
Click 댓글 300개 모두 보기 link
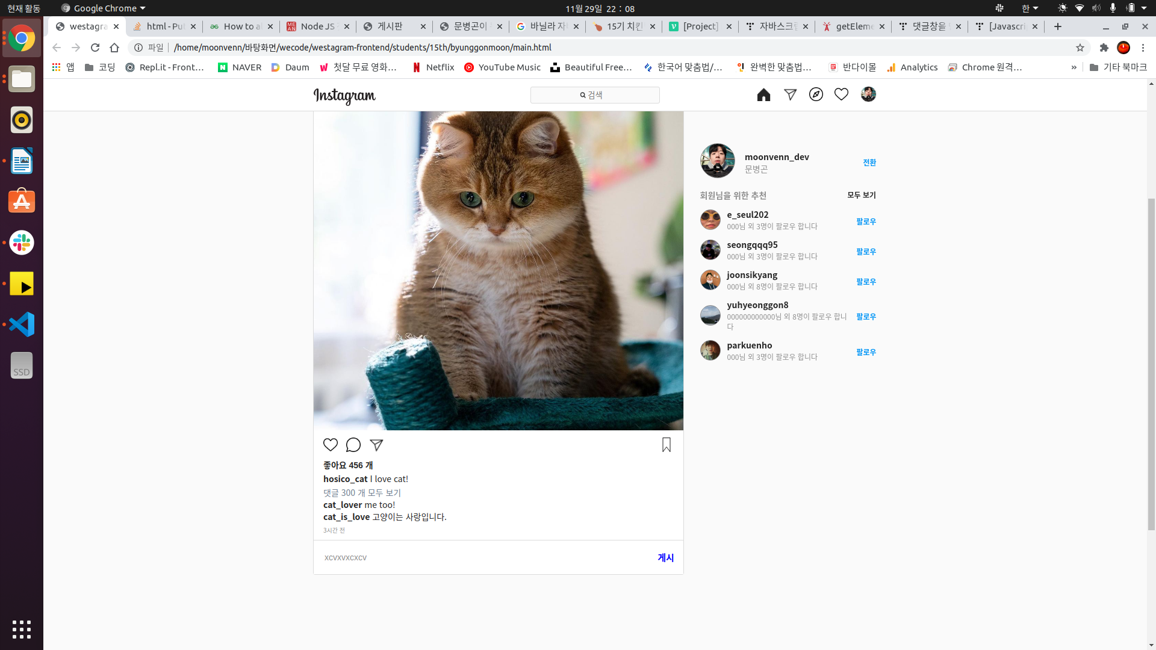362,493
